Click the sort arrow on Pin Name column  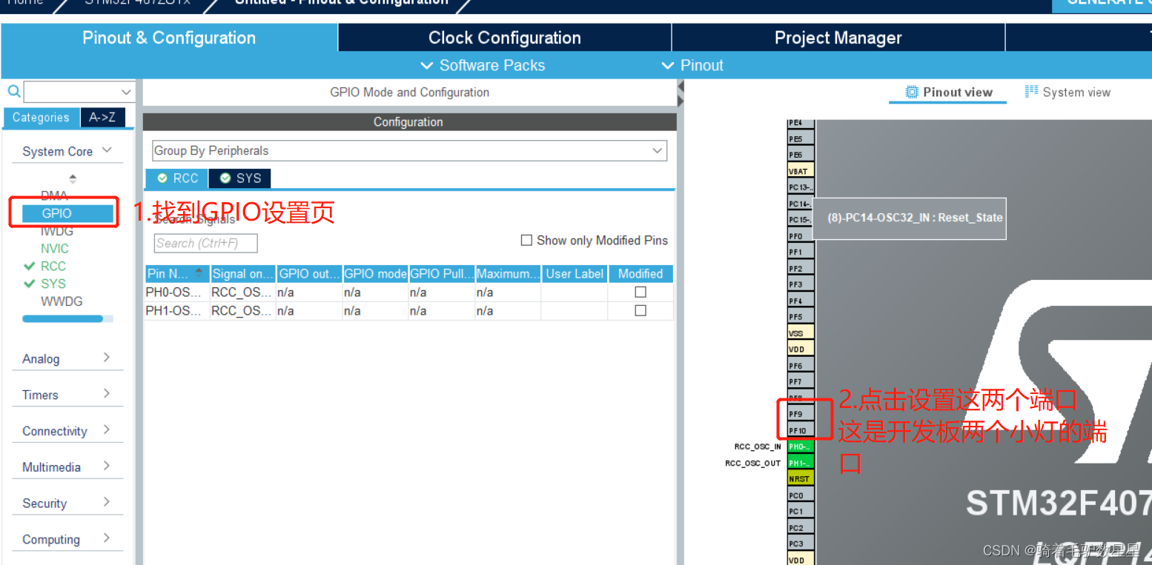[x=199, y=273]
